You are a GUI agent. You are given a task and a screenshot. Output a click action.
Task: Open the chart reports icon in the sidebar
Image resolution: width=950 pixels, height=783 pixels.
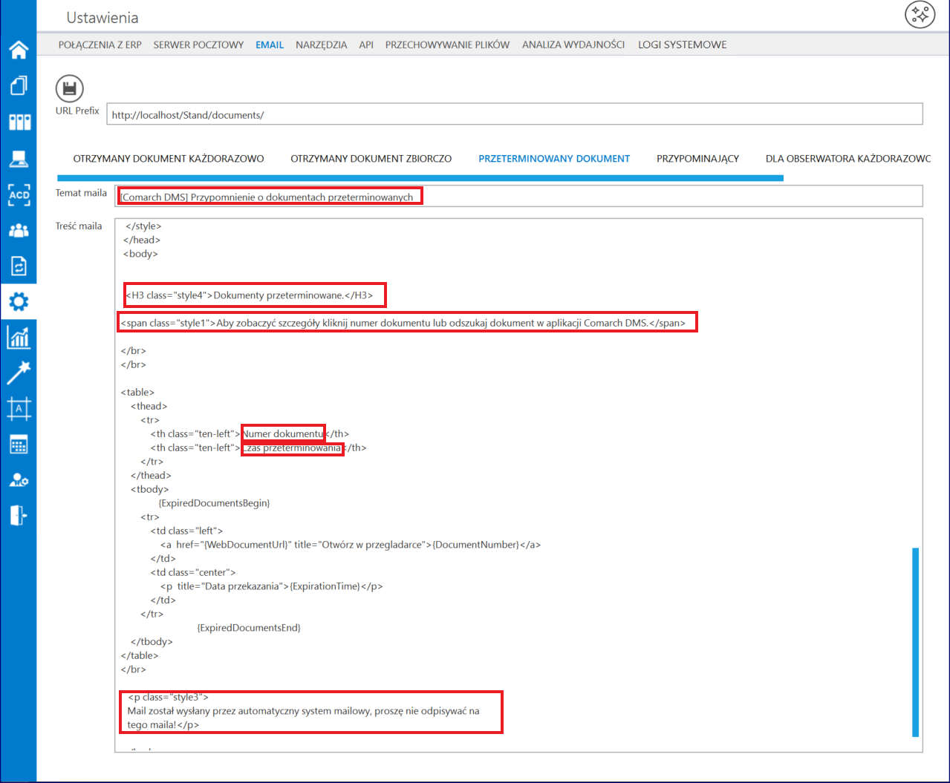[x=19, y=338]
